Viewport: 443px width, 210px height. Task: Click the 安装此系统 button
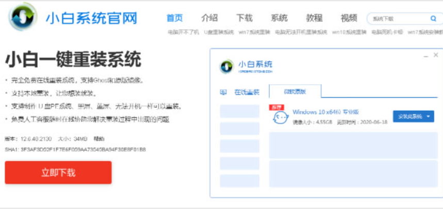(411, 116)
